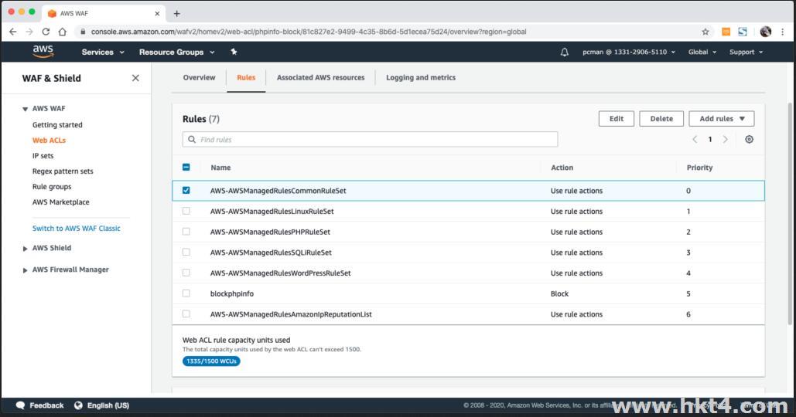The image size is (796, 417).
Task: Close the WAF & Shield sidebar
Action: 135,78
